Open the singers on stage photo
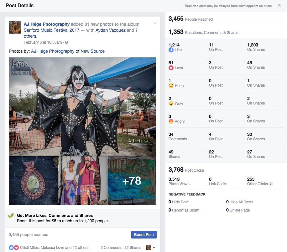This screenshot has width=287, height=252. point(82,180)
